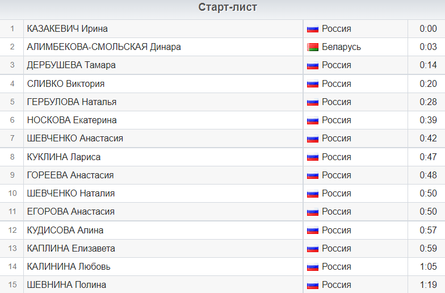Click the Беларусь country label
This screenshot has width=445, height=293.
341,47
